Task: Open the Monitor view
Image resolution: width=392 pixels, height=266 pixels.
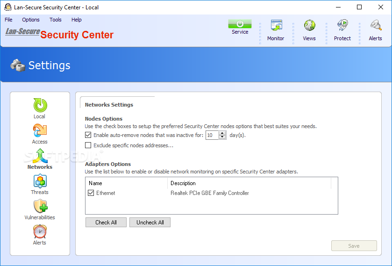Action: [x=276, y=30]
